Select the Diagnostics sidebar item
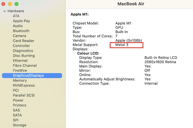This screenshot has width=193, height=128. (23, 51)
